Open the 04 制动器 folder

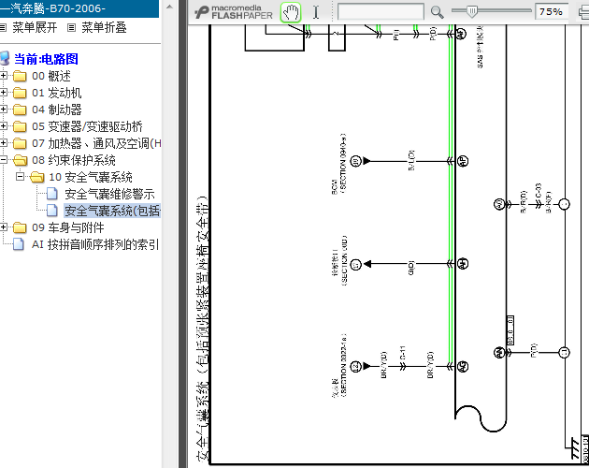tap(57, 110)
